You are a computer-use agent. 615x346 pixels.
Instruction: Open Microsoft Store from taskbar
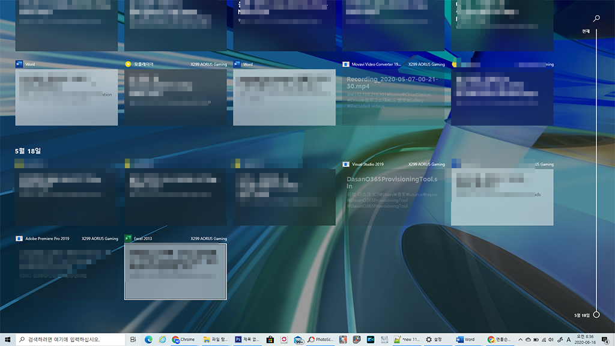pos(270,339)
